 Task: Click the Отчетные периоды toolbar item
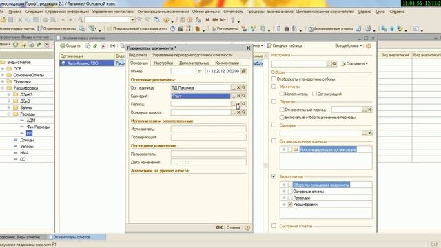tap(57, 29)
